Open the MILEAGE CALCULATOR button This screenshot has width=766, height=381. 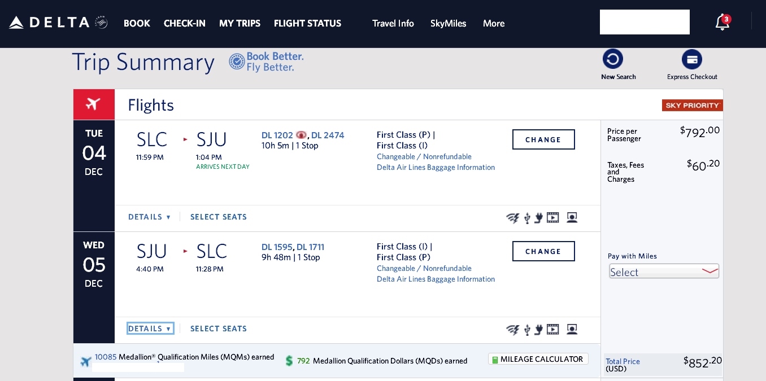pos(538,359)
